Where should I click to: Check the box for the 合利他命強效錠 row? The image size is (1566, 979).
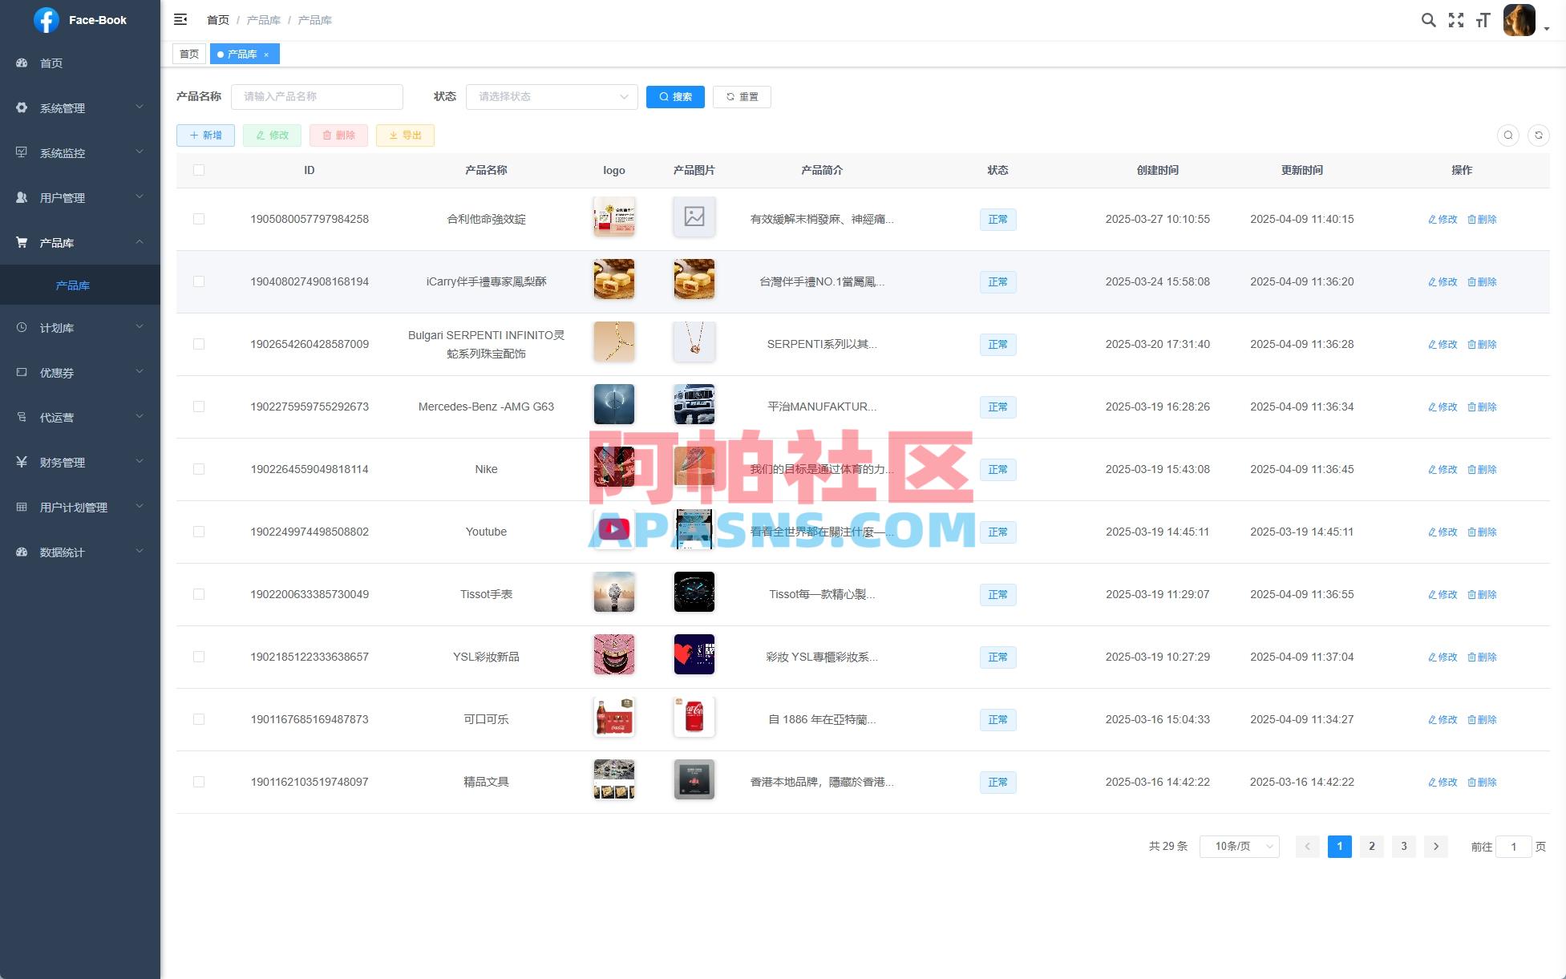(199, 219)
